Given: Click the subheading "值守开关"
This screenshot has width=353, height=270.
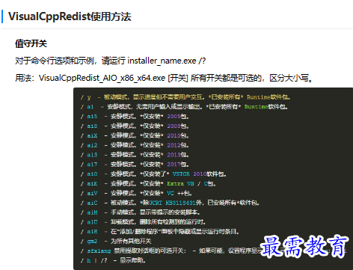Looking at the screenshot, I should pos(31,43).
